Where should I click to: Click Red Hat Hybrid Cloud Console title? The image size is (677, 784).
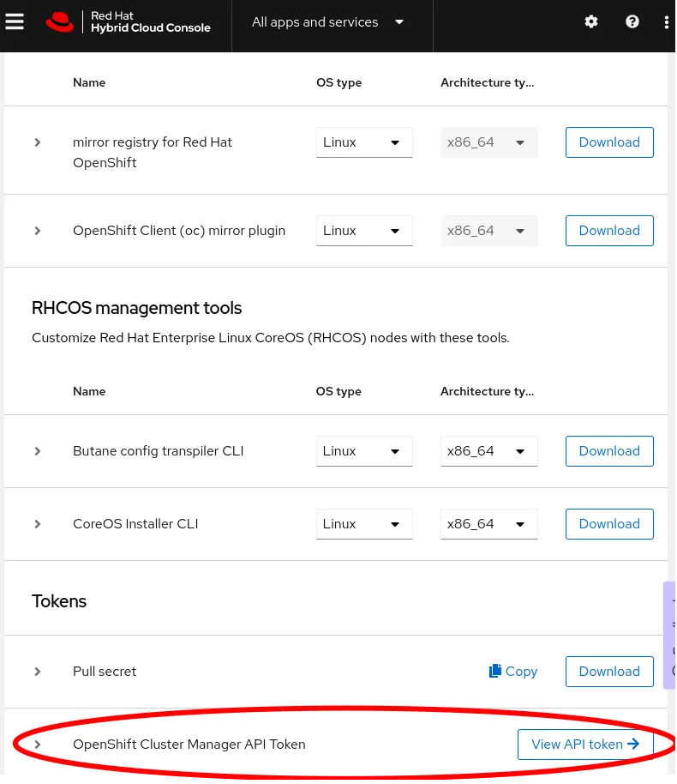(x=150, y=22)
